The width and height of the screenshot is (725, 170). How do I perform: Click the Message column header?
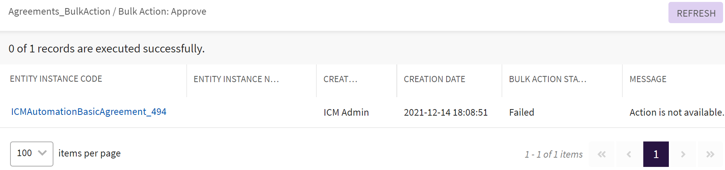648,79
